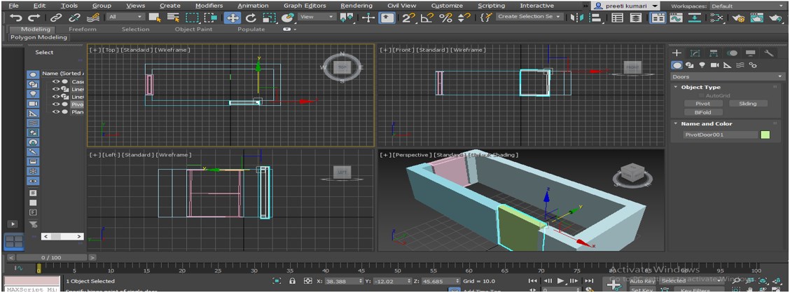Toggle visibility of the Case object
790x293 pixels.
click(56, 81)
